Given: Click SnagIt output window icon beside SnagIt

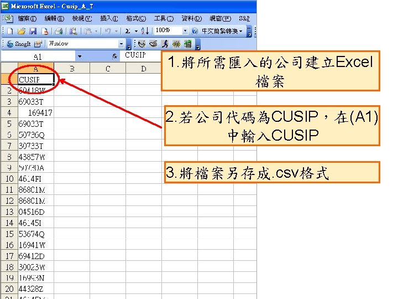Looking at the screenshot, I should 38,44.
